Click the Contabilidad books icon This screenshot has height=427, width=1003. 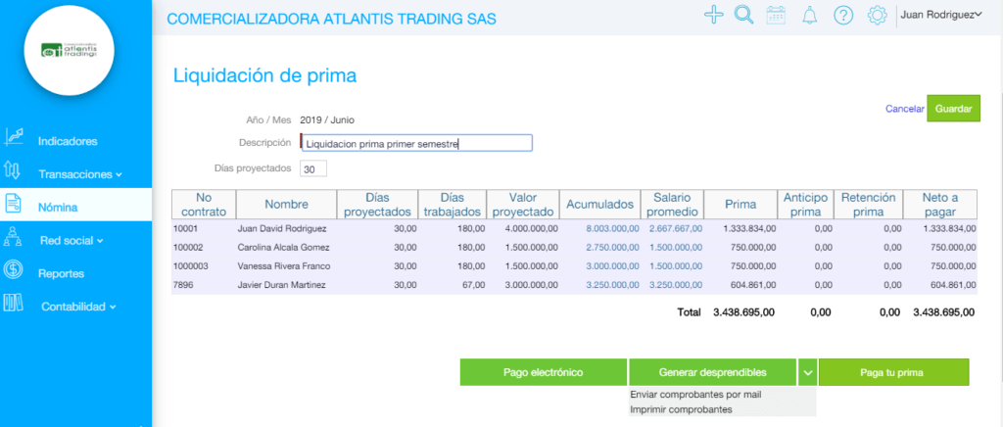pyautogui.click(x=14, y=303)
